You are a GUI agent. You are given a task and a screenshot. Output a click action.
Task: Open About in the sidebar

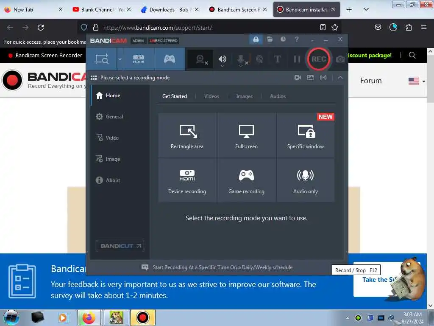click(120, 180)
